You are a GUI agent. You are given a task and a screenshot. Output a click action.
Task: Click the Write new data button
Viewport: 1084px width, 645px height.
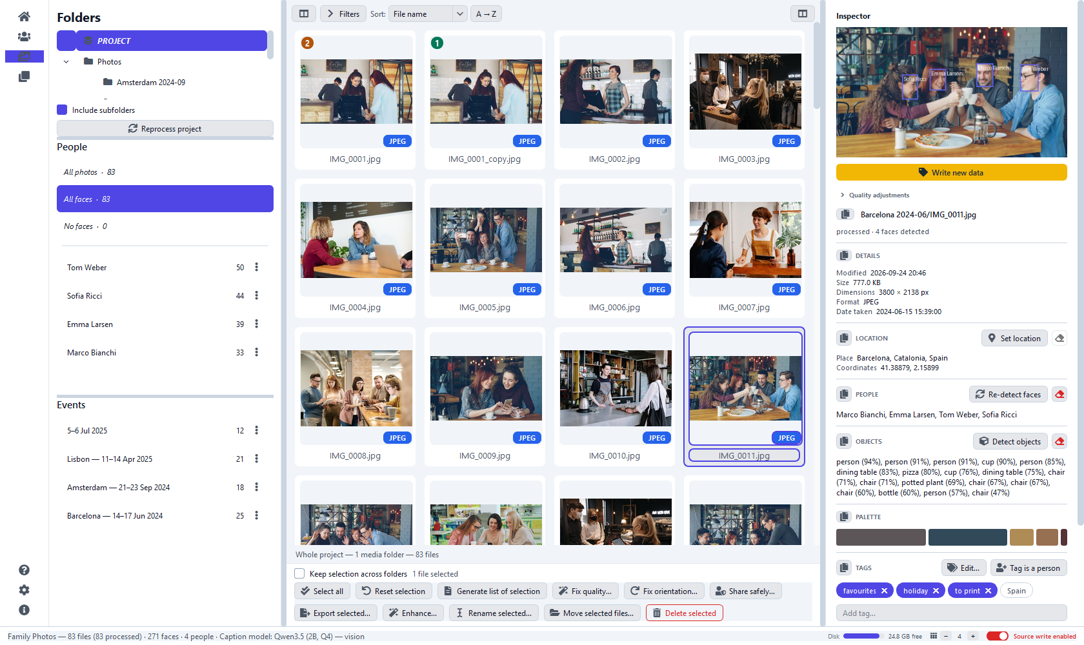[x=952, y=172]
